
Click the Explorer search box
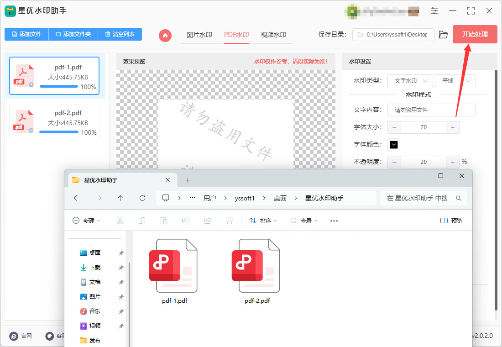coord(424,198)
